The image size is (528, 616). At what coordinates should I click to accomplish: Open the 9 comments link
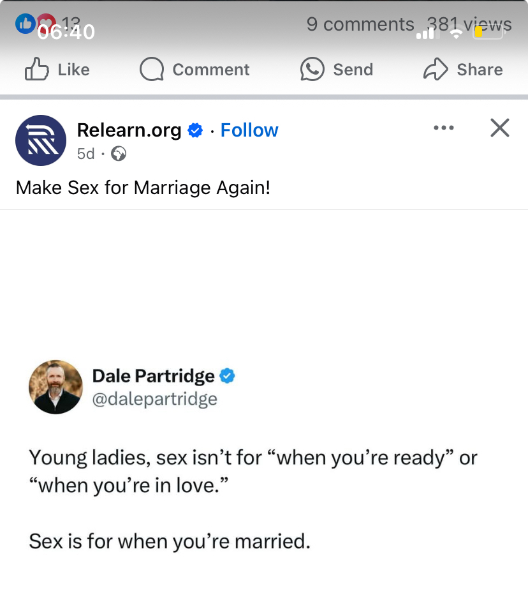[x=360, y=24]
